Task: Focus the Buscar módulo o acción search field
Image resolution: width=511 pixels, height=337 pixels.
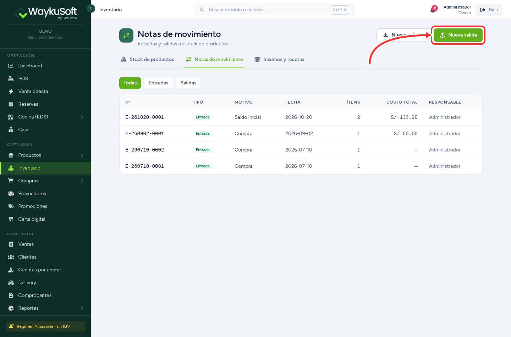Action: coord(274,10)
